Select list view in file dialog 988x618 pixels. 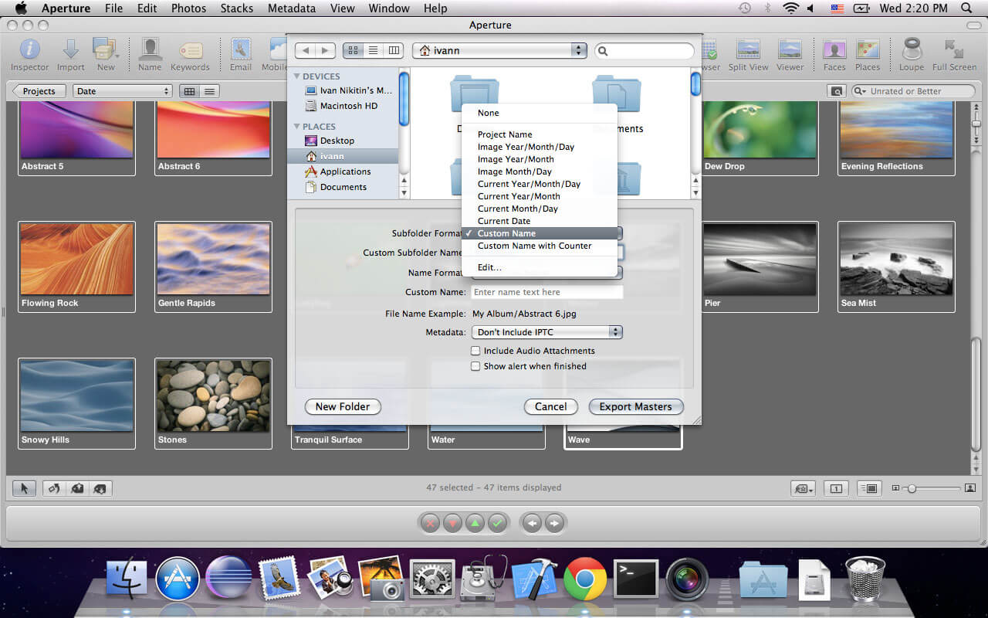pos(374,50)
